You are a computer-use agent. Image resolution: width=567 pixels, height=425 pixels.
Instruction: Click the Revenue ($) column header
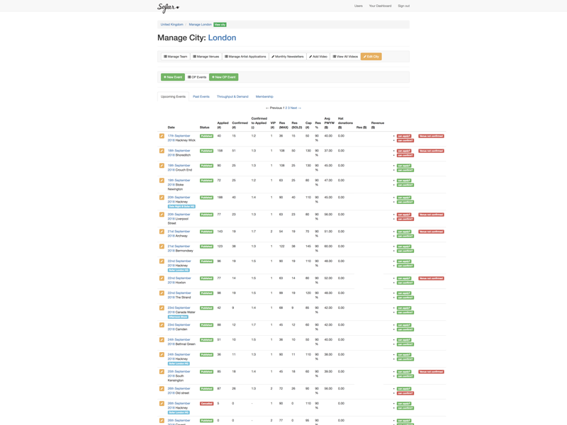(378, 125)
